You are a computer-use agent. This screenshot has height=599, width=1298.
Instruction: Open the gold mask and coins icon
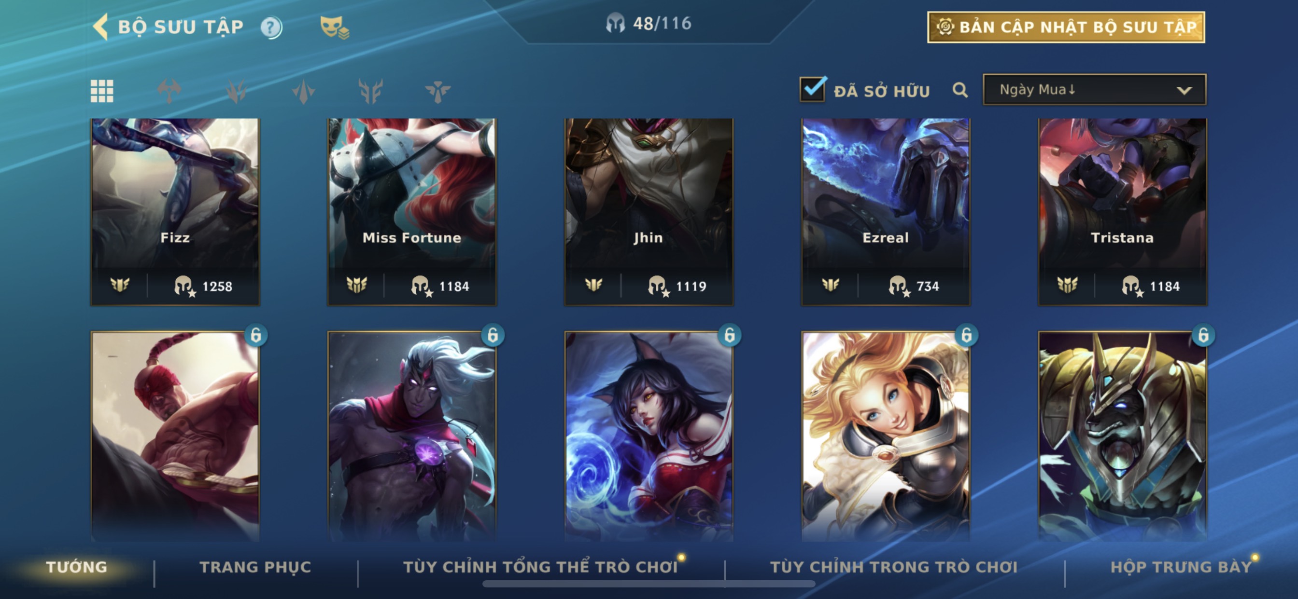[x=335, y=27]
